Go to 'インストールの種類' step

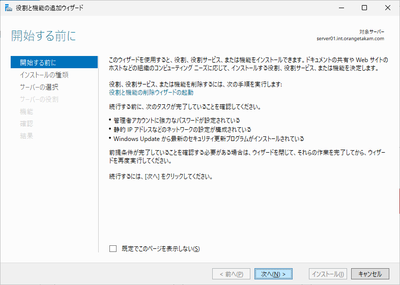44,75
